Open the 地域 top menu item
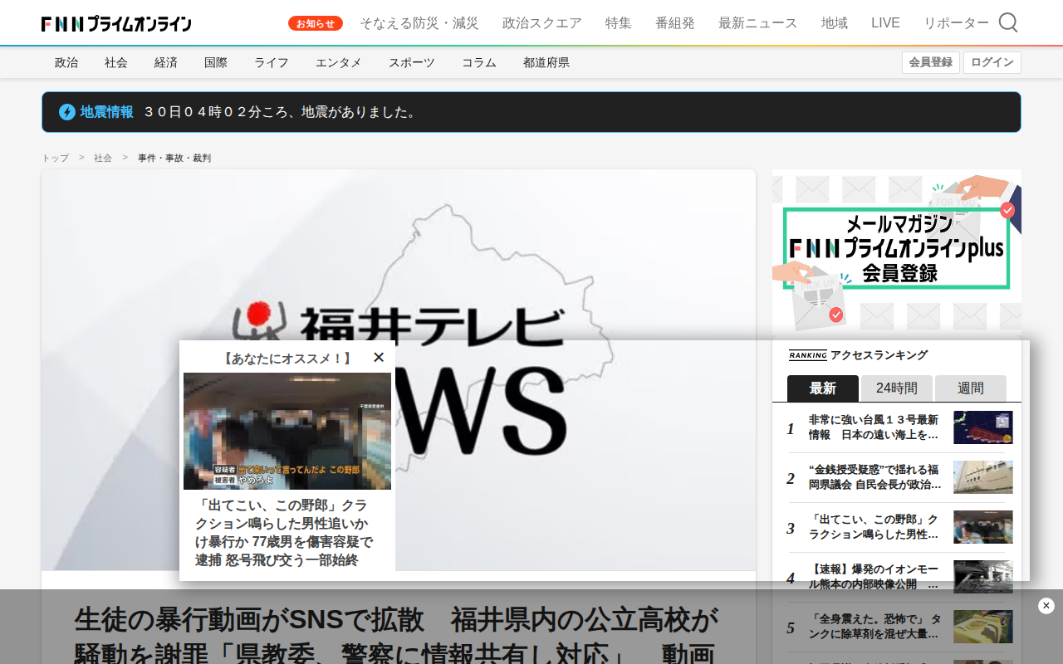The height and width of the screenshot is (664, 1063). tap(835, 23)
